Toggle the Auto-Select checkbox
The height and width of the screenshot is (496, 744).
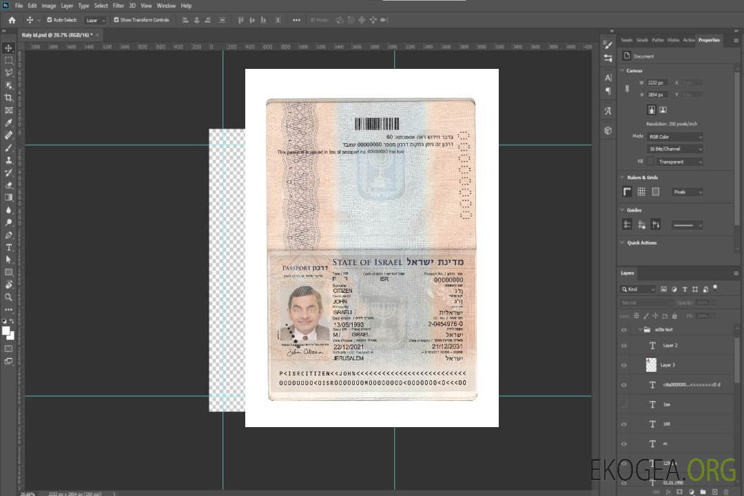point(50,20)
